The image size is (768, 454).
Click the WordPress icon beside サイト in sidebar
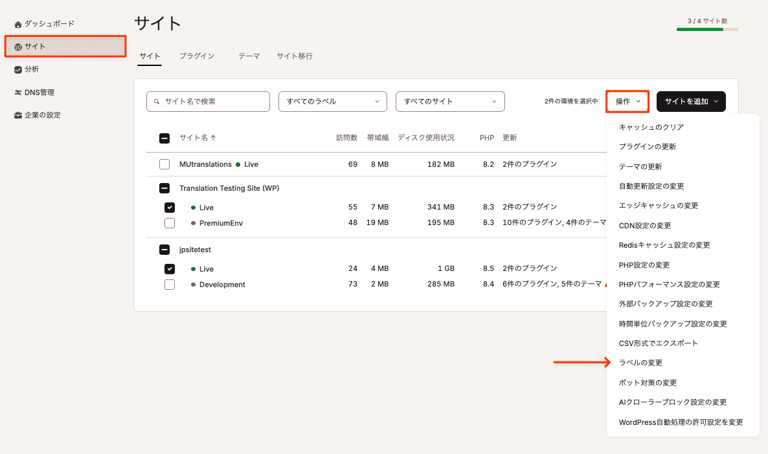point(18,47)
